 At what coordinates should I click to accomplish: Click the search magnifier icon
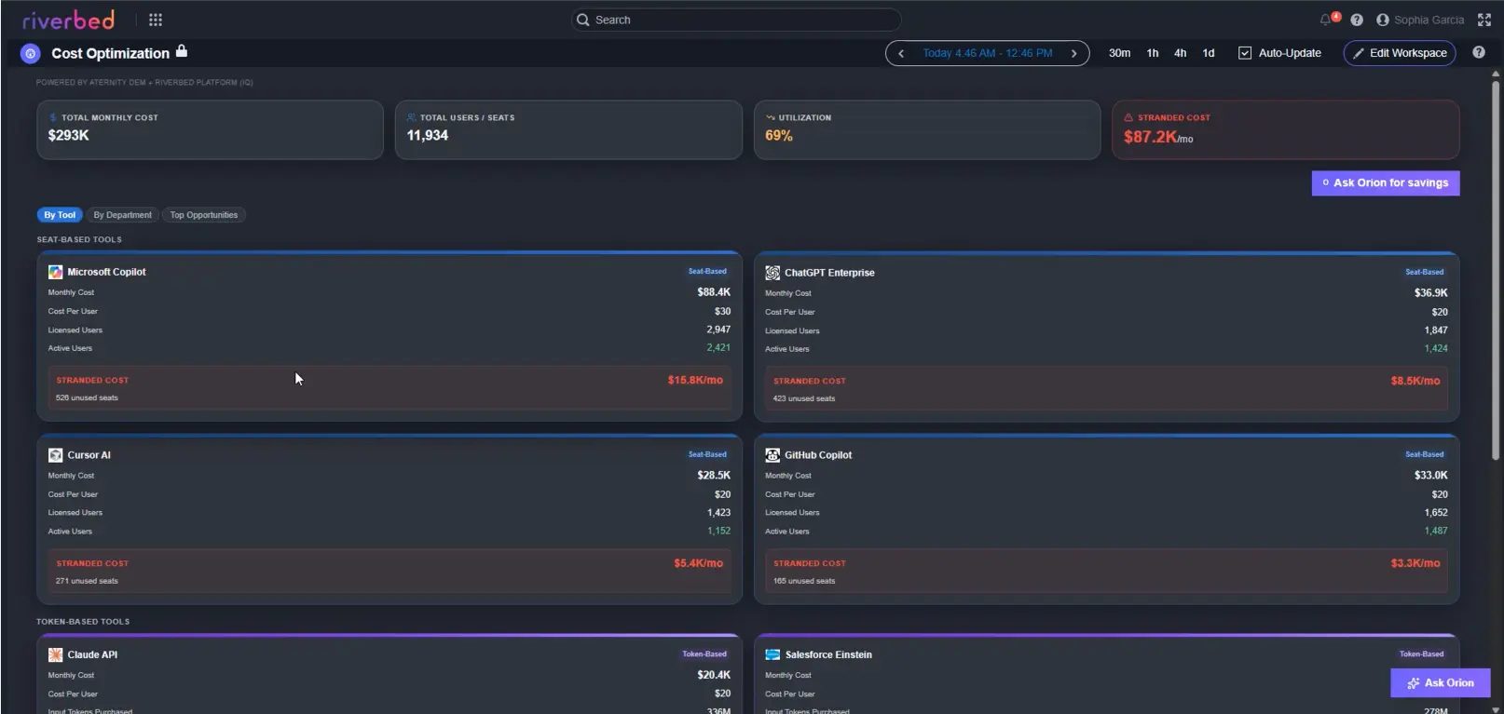click(583, 20)
